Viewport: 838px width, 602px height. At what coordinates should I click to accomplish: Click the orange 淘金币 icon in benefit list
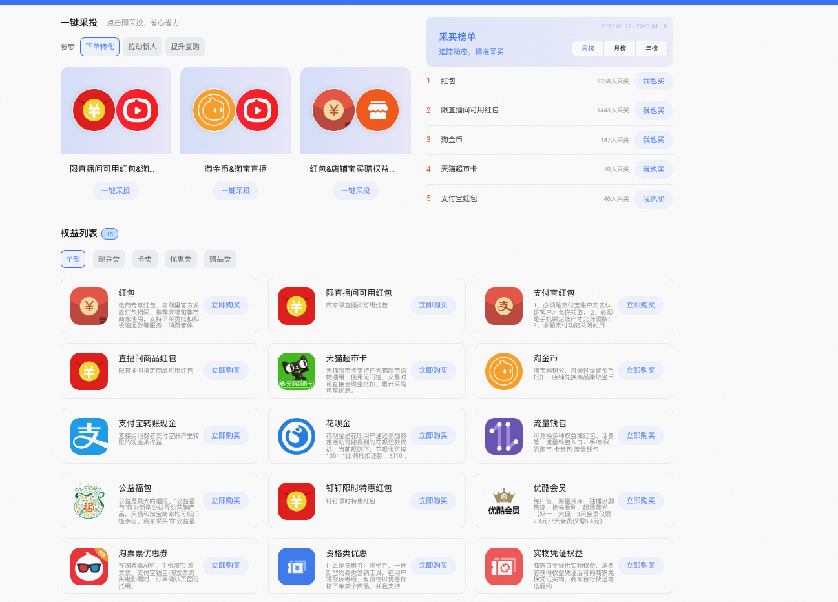click(x=504, y=371)
